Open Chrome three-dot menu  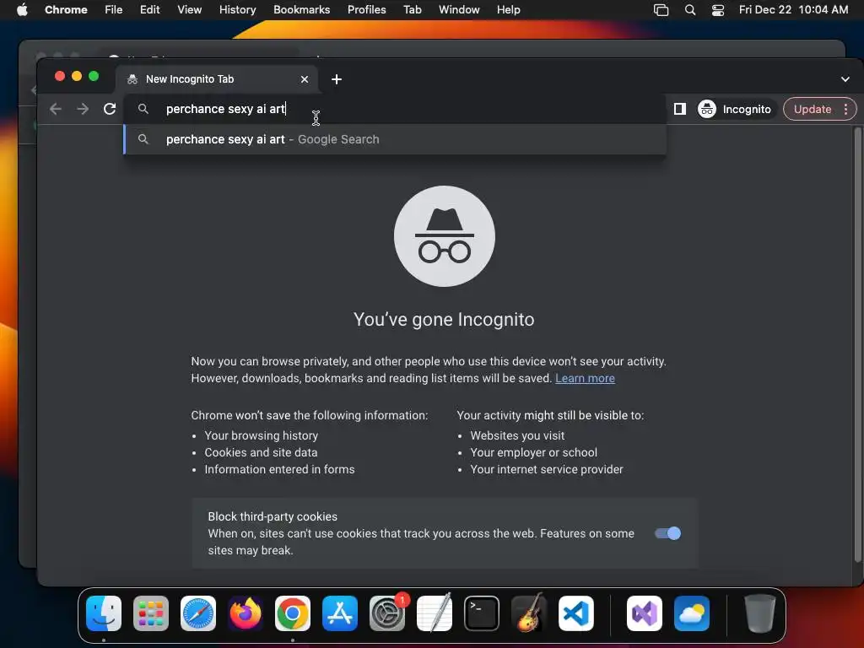pyautogui.click(x=845, y=109)
